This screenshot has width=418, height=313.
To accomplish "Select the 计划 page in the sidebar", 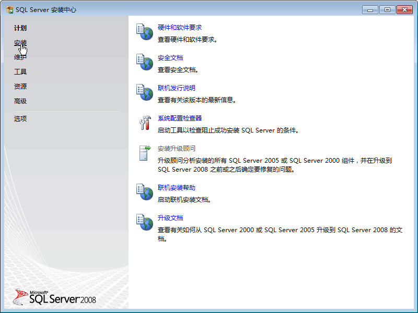I will [x=20, y=28].
